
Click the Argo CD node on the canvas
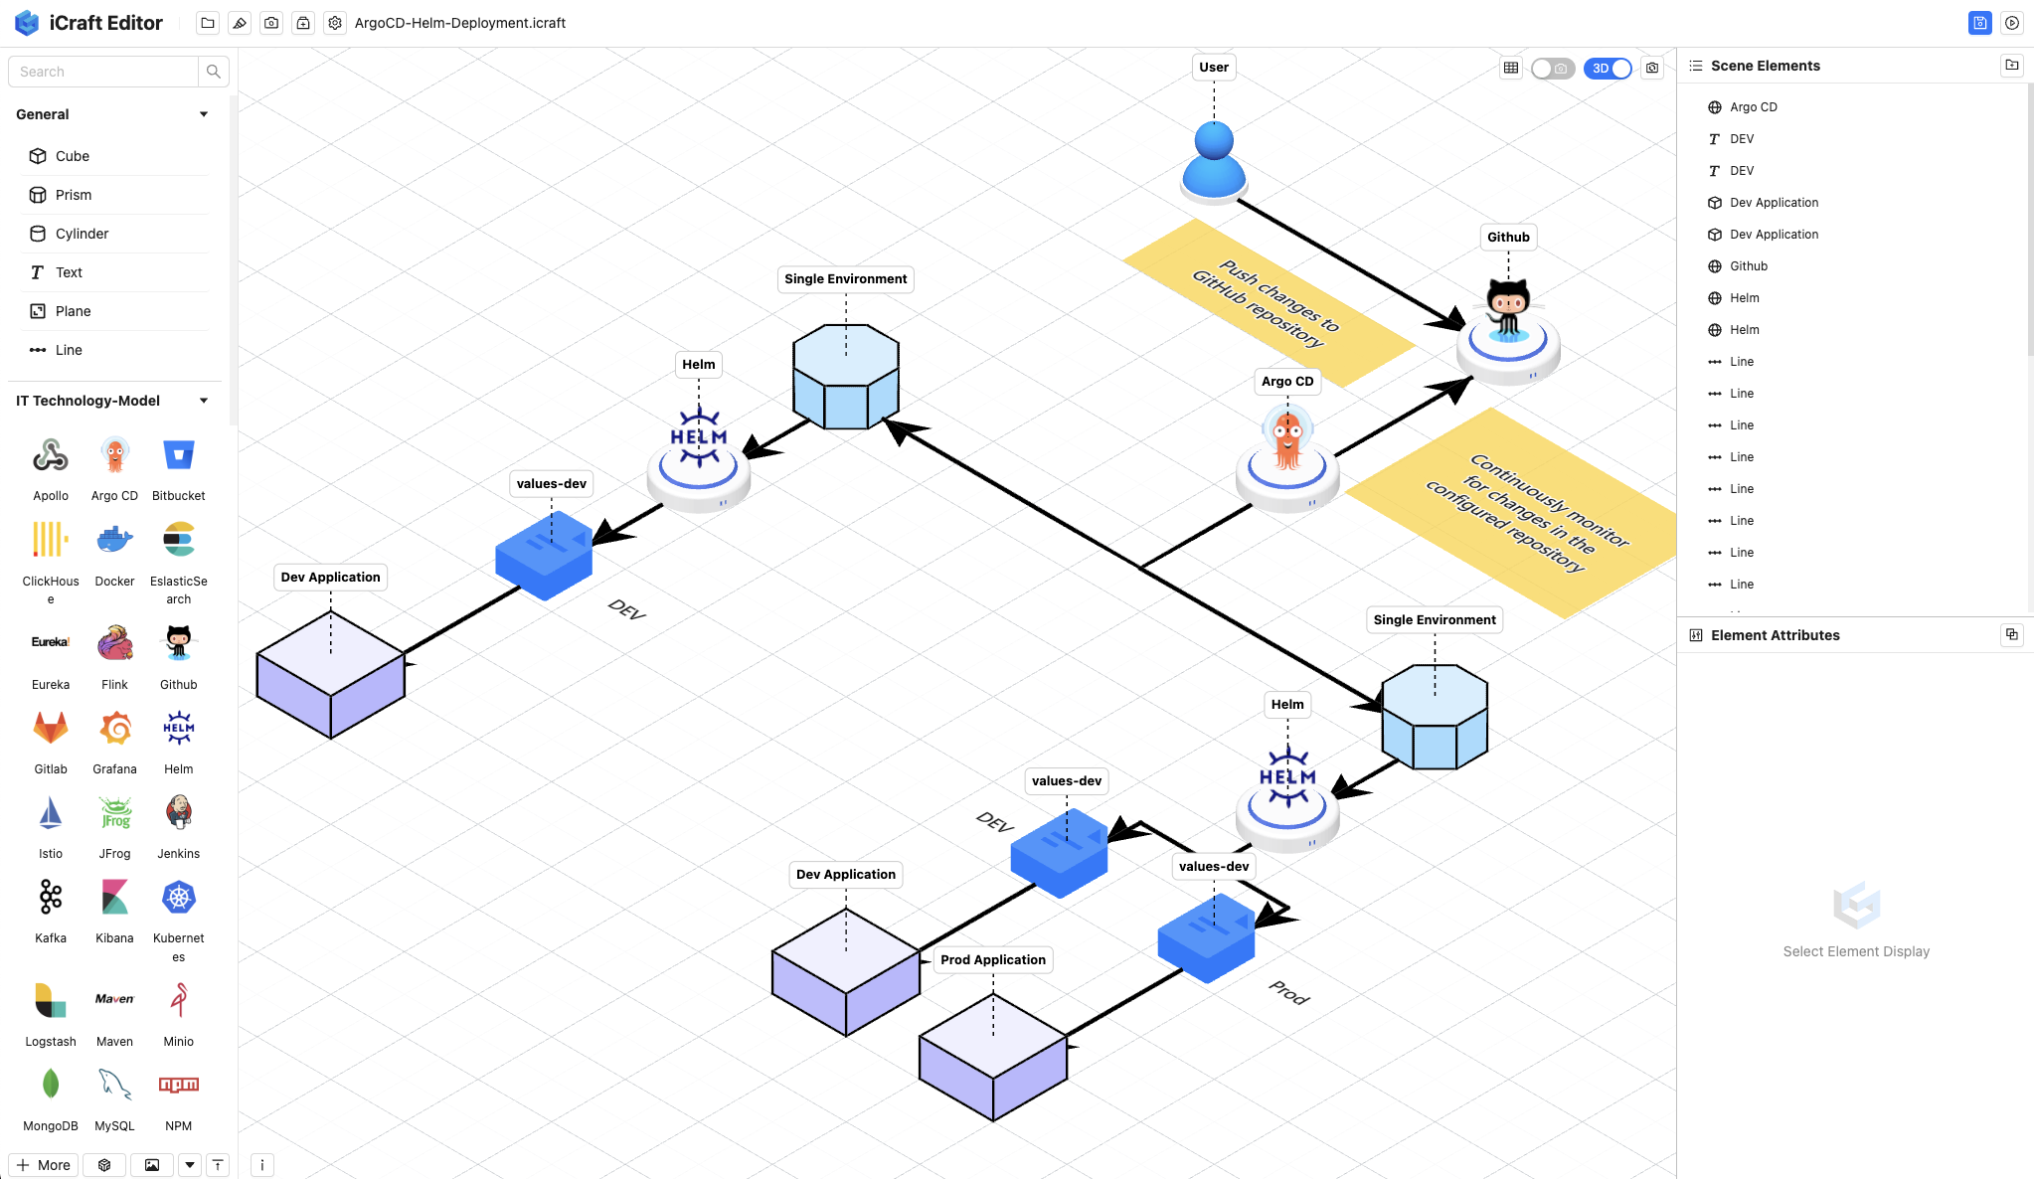point(1287,457)
